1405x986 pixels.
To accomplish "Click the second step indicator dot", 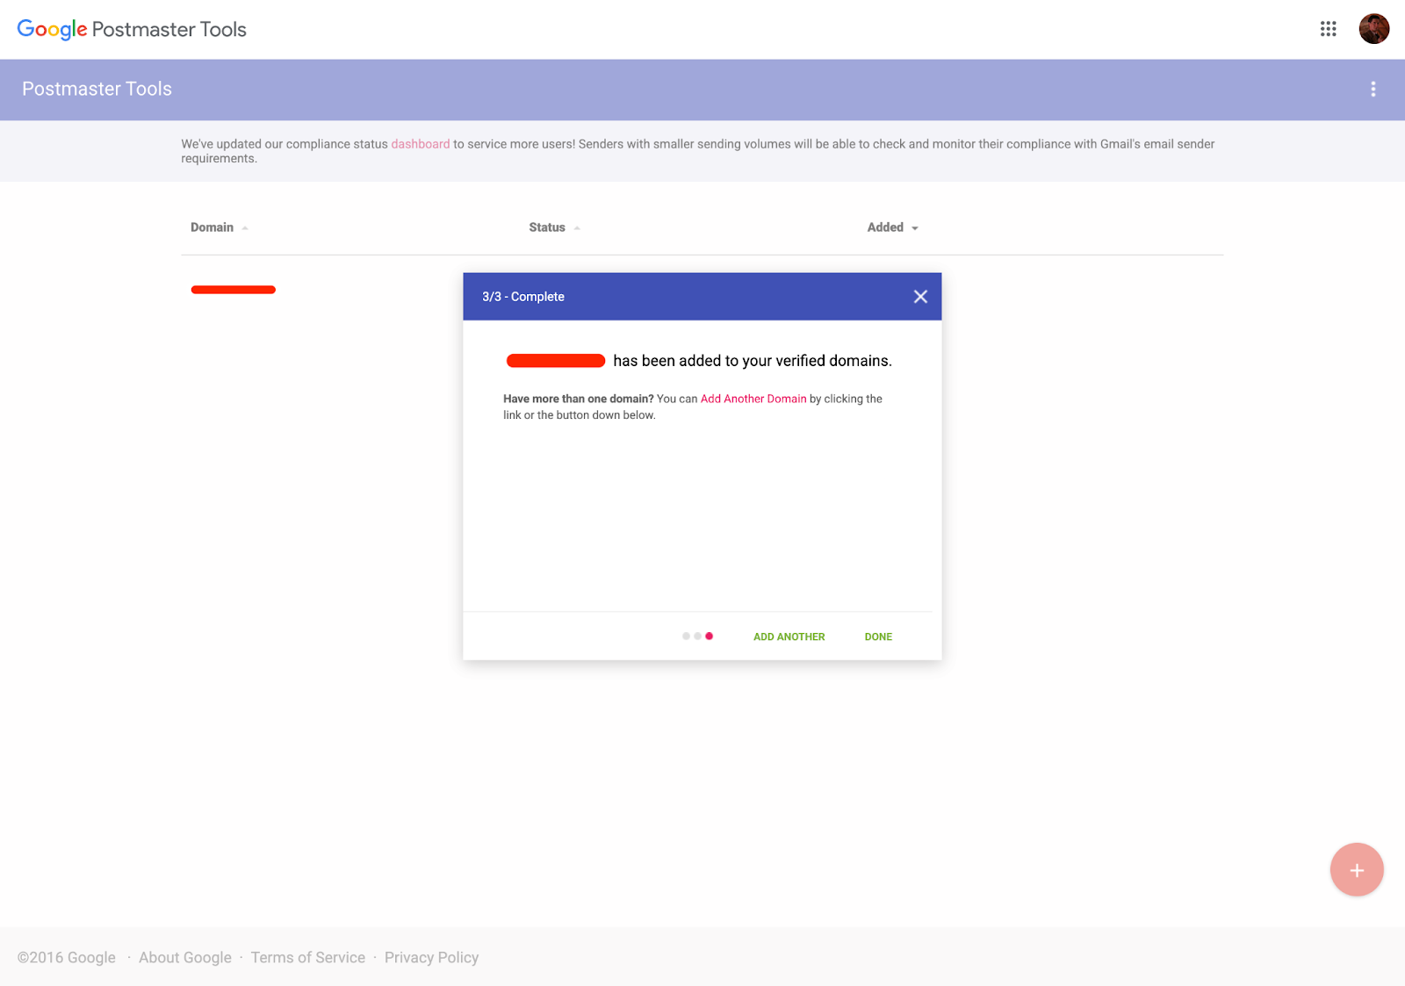I will 697,637.
